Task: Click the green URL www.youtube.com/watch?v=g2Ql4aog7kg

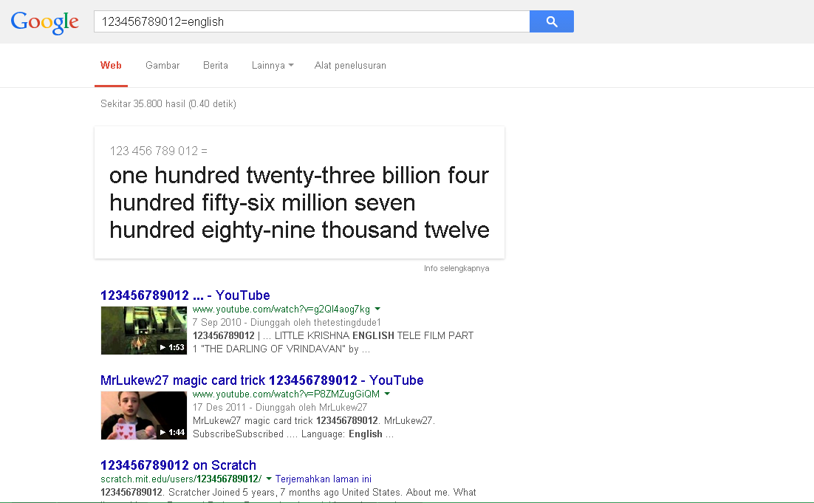Action: (281, 309)
